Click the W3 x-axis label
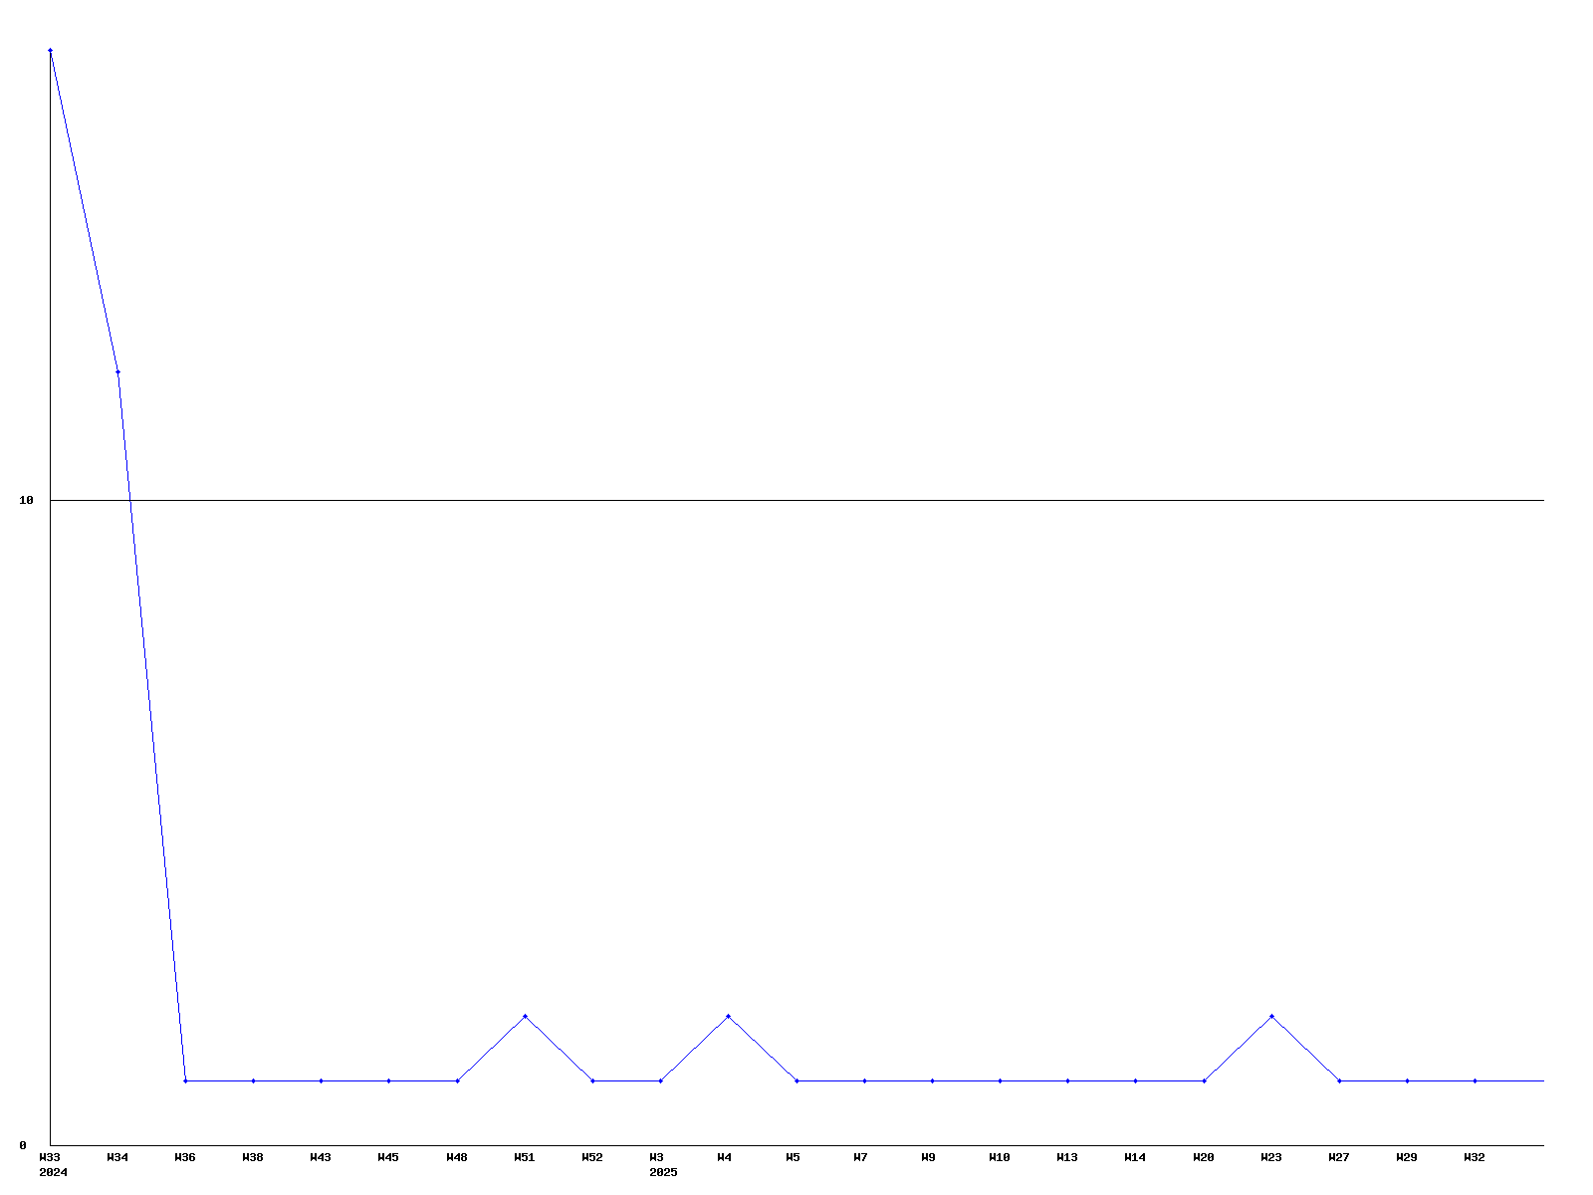 point(657,1157)
